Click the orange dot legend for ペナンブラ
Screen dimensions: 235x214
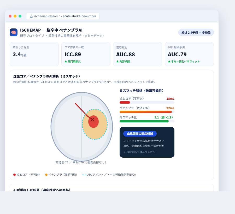point(46,175)
